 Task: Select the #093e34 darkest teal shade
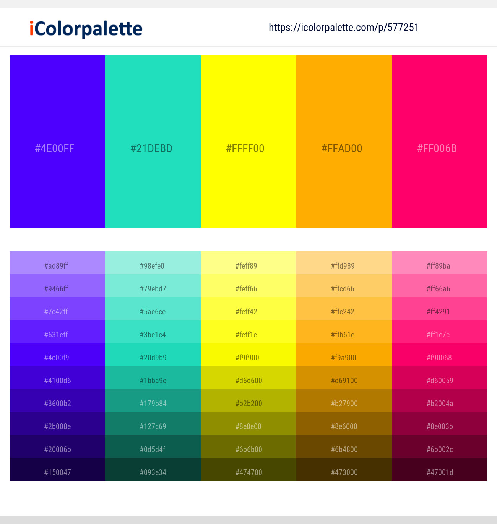153,472
